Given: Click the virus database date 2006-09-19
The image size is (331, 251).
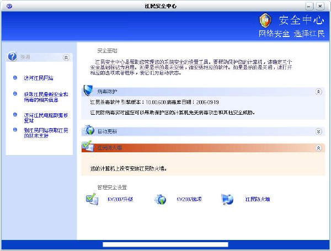Looking at the screenshot, I should (207, 103).
